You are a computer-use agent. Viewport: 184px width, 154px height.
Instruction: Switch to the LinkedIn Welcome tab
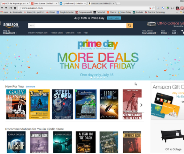coord(73,4)
